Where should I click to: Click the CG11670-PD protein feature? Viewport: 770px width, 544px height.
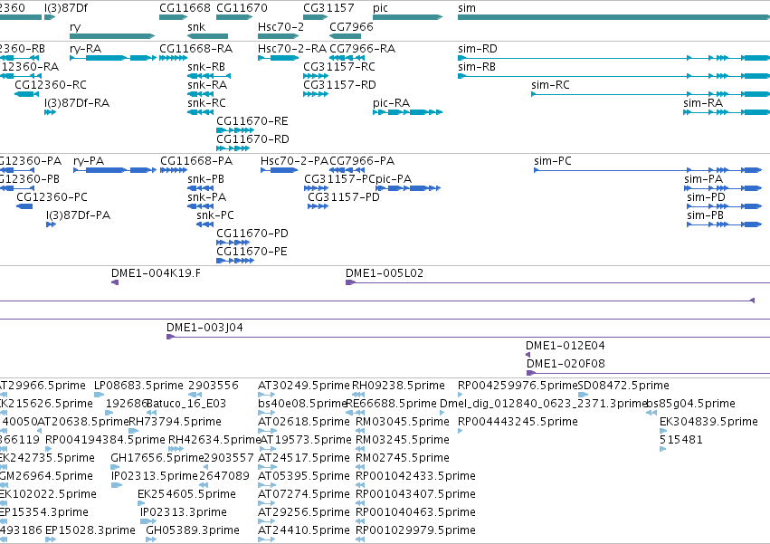(233, 243)
